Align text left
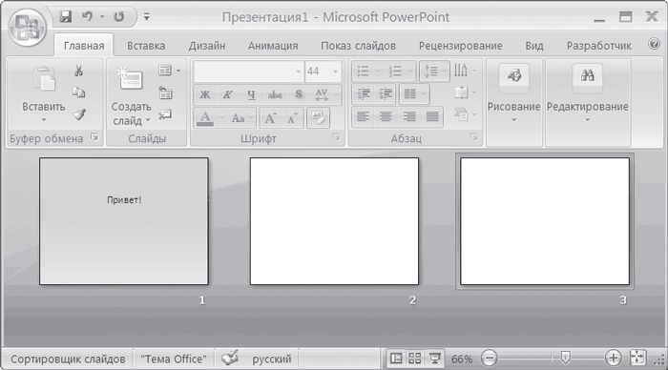The width and height of the screenshot is (668, 370). coord(363,116)
